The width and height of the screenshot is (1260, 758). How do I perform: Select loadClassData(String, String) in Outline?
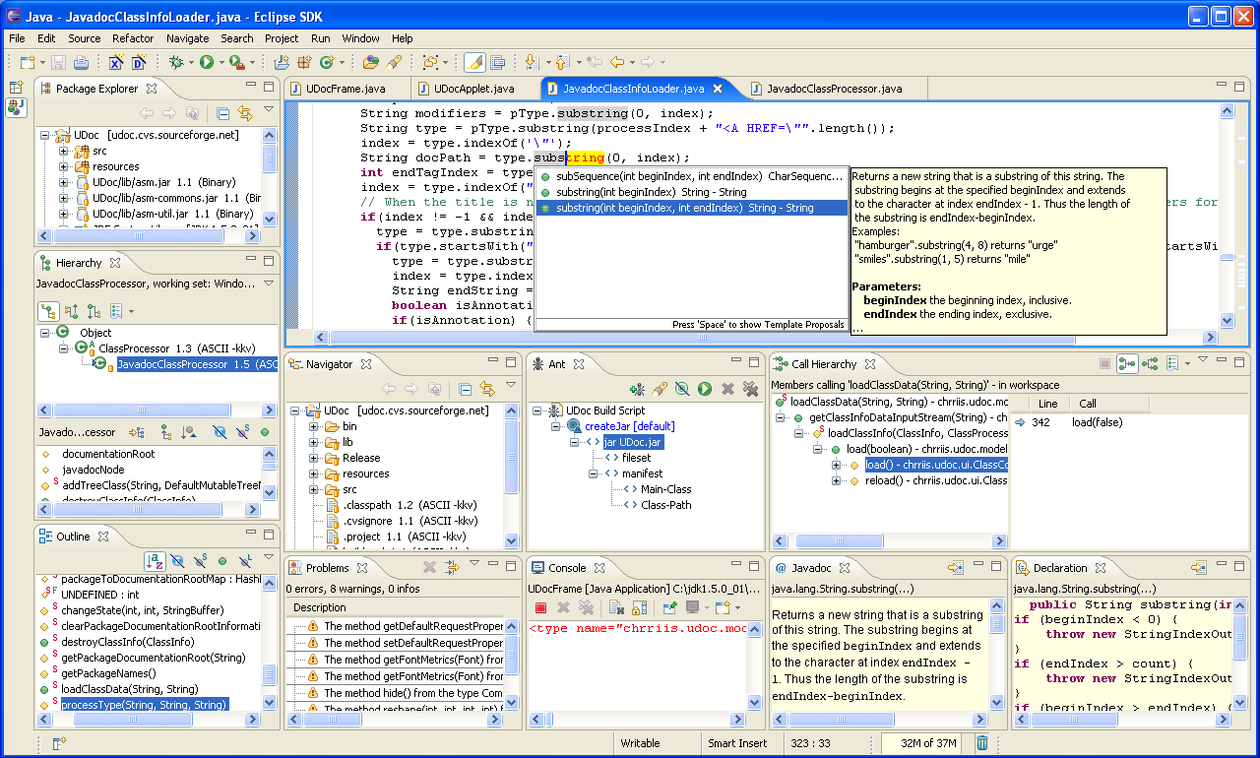coord(130,689)
